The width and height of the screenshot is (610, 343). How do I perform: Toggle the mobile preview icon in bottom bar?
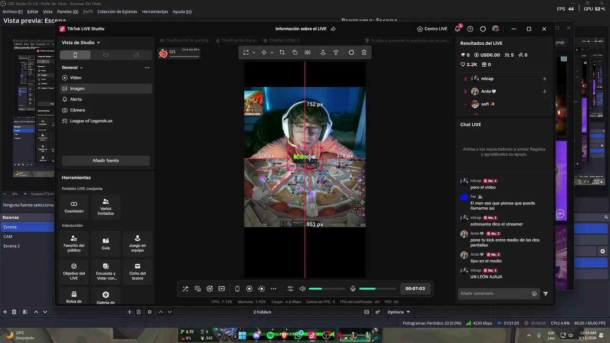click(237, 289)
